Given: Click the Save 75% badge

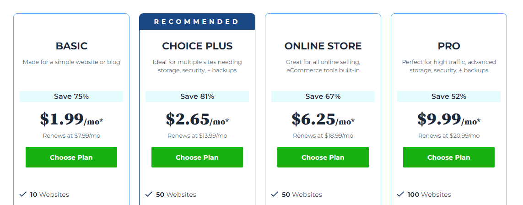Looking at the screenshot, I should (71, 97).
